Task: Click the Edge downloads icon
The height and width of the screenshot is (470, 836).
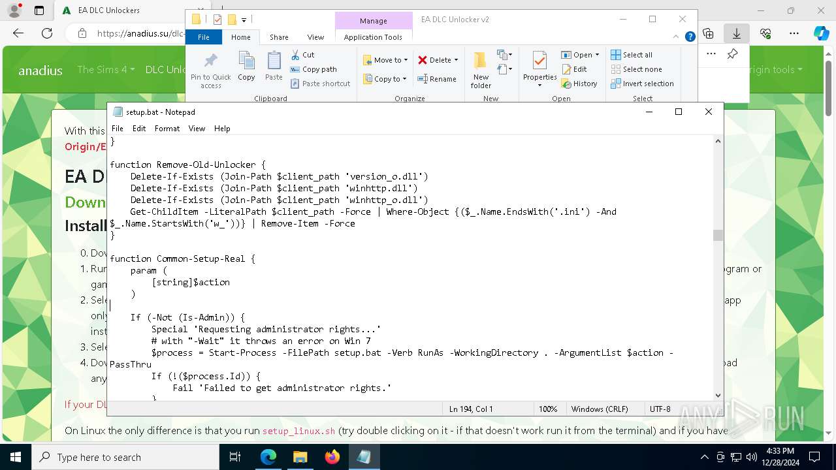Action: (x=737, y=33)
